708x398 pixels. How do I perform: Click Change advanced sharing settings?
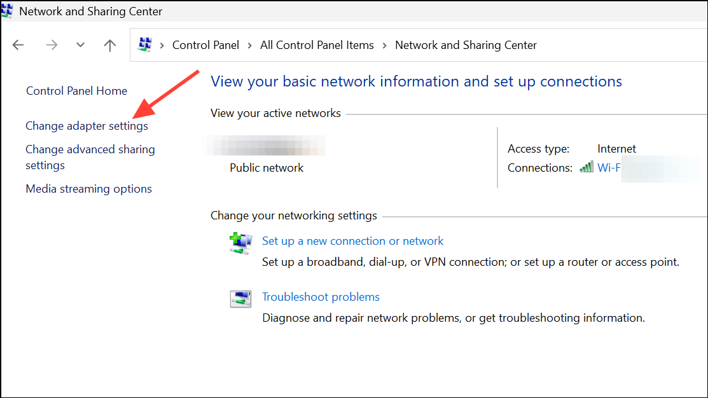pos(90,156)
